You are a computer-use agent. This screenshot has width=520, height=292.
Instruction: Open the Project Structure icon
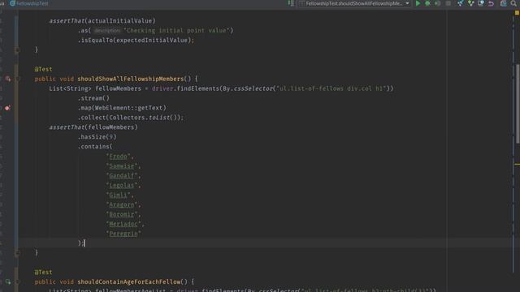tap(504, 3)
